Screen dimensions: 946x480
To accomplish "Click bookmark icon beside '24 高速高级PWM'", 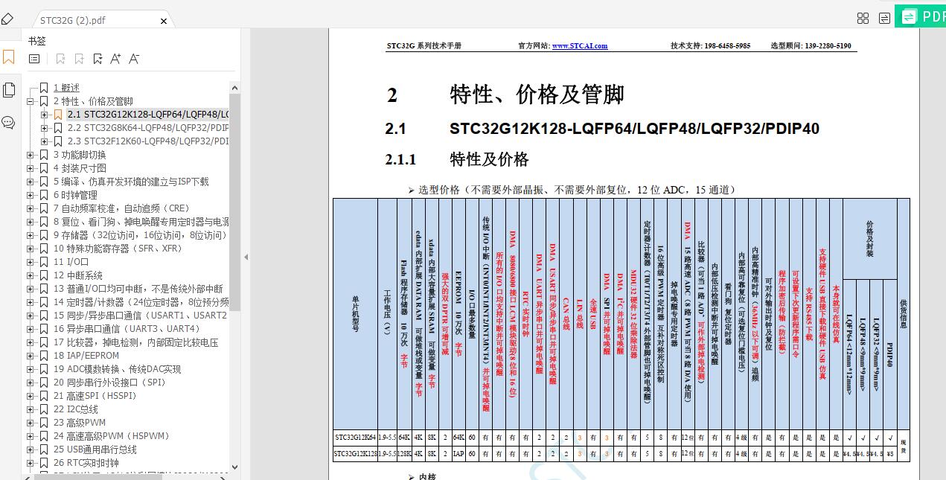I will pyautogui.click(x=45, y=436).
